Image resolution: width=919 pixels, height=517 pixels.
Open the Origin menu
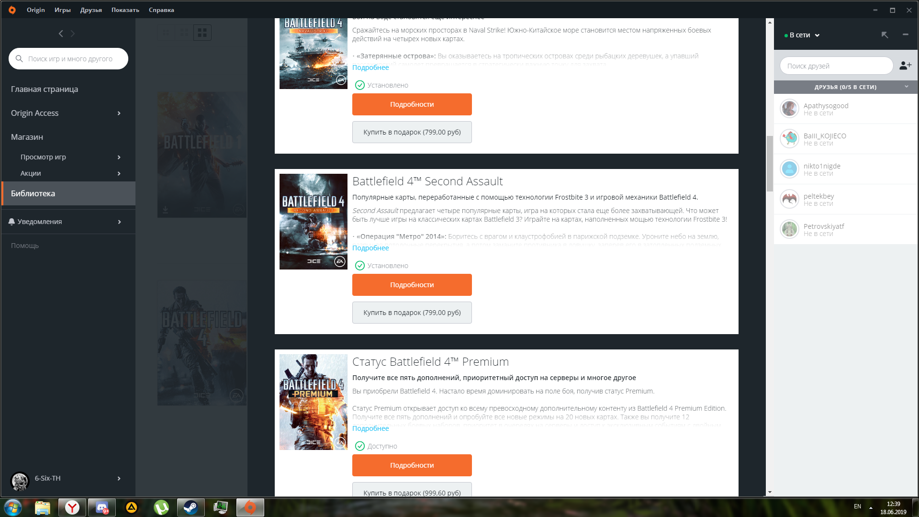point(36,10)
